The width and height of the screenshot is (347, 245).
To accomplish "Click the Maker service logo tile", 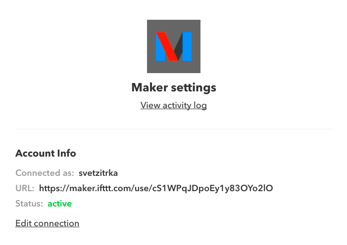I will [174, 46].
